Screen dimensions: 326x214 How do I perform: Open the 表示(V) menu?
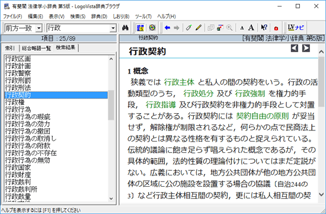pyautogui.click(x=56, y=17)
